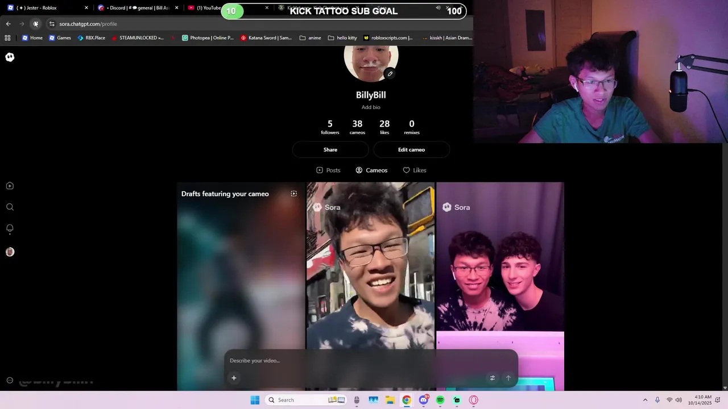Screen dimensions: 728x409
Task: Open the robloxscripts.com bookmark
Action: tap(388, 38)
